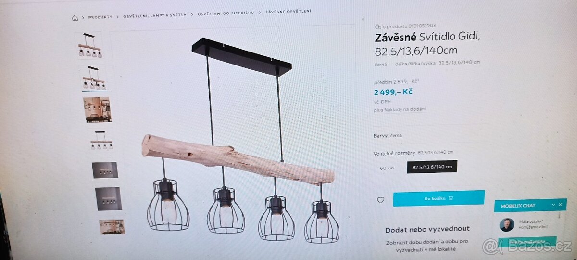Add product to wishlist with heart icon

[380, 200]
